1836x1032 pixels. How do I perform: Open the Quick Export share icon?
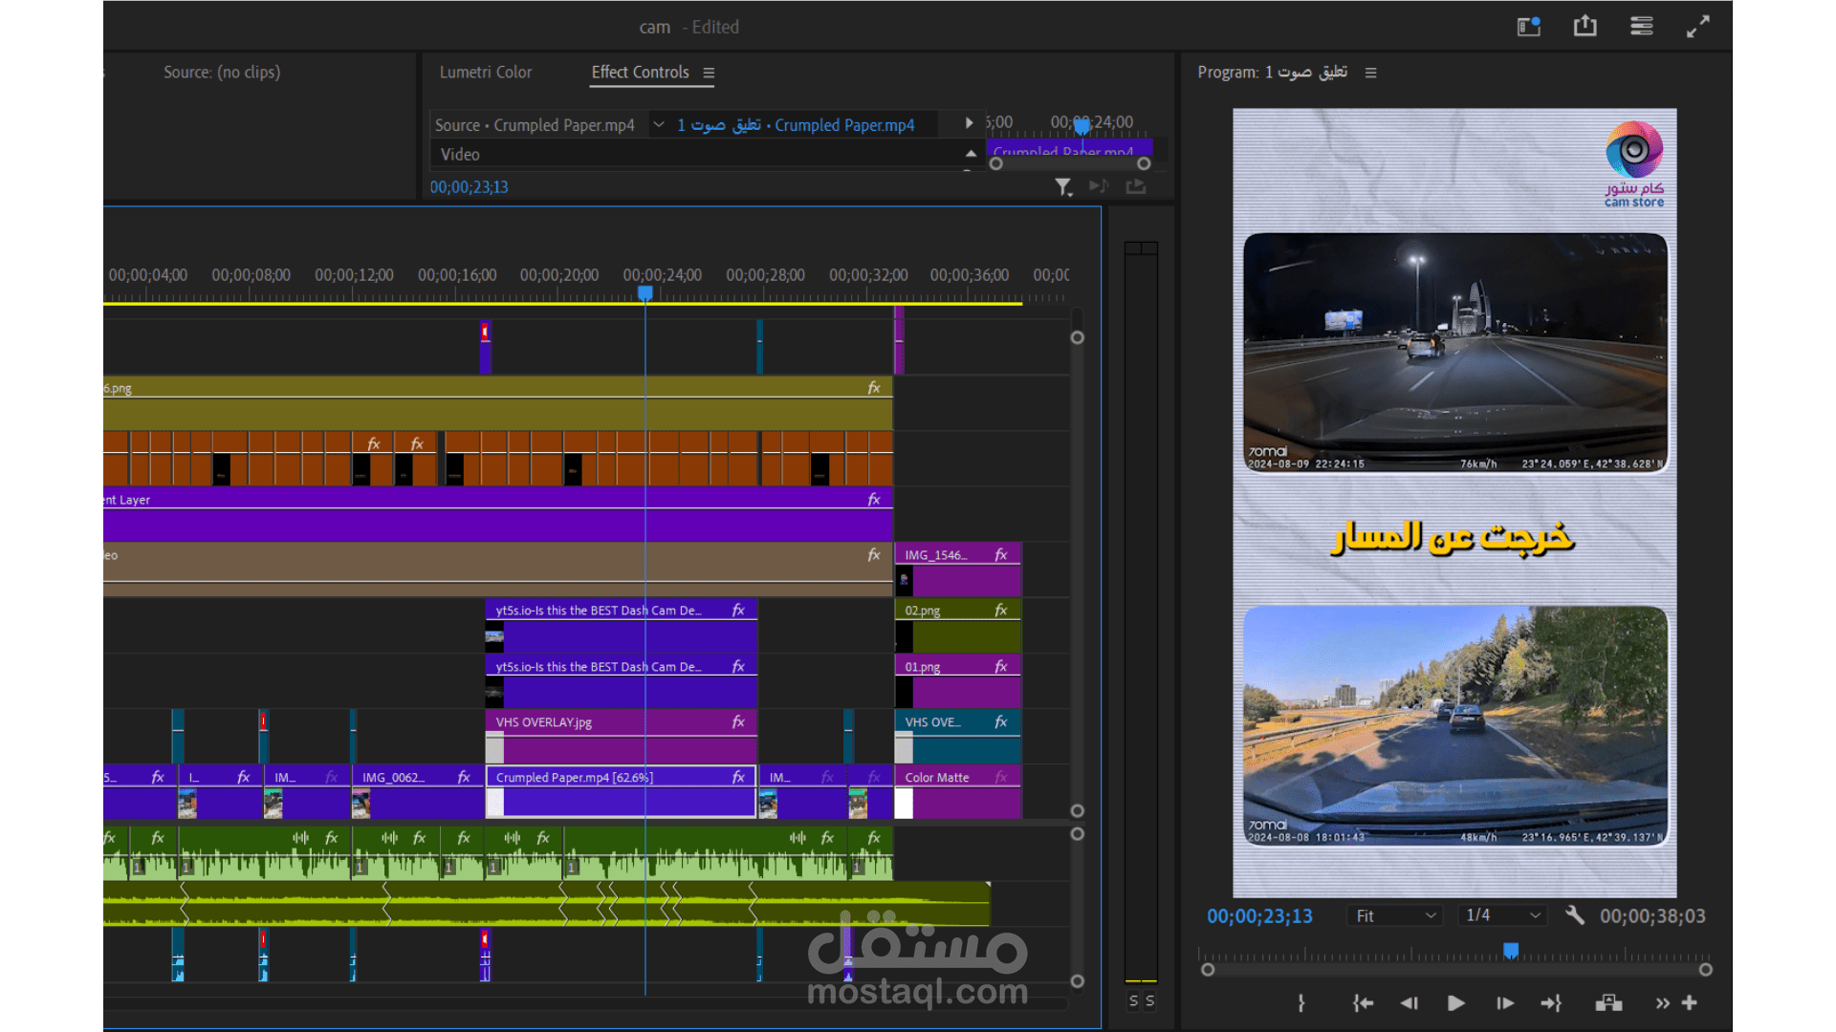[x=1585, y=27]
